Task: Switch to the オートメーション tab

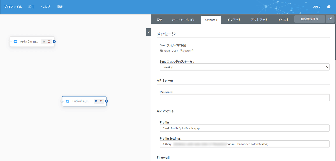Action: click(x=183, y=20)
